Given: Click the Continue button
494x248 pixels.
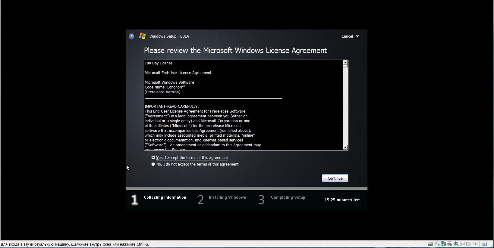Looking at the screenshot, I should point(335,178).
